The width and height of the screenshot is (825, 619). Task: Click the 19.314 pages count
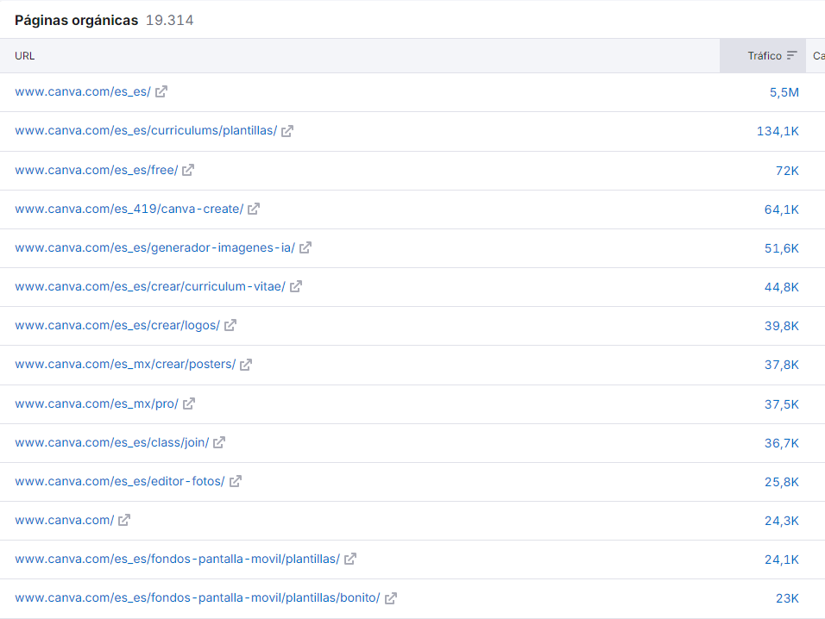click(x=169, y=21)
